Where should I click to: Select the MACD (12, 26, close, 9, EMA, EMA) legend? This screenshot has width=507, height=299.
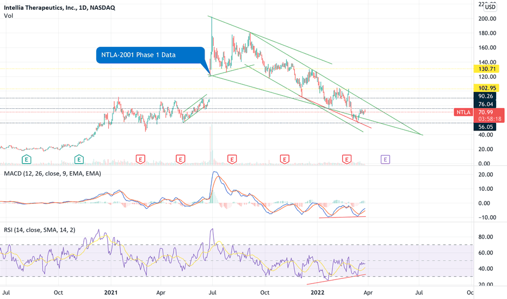click(x=52, y=173)
